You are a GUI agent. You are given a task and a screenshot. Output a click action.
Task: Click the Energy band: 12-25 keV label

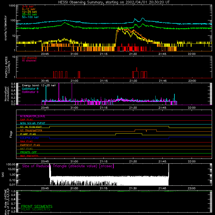(39, 85)
